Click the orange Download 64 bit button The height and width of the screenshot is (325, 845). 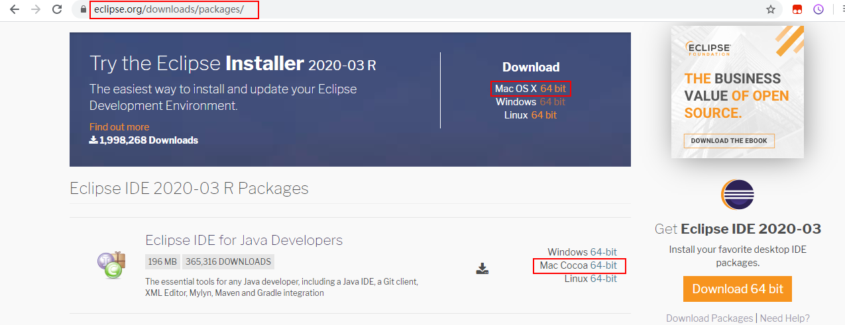(738, 289)
